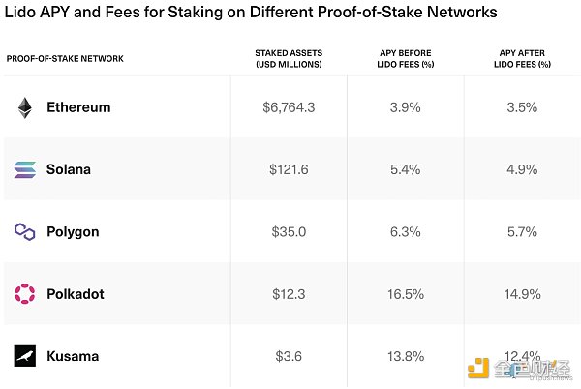Click Solana's 4.9% APY after fees
The image size is (581, 389).
click(522, 169)
